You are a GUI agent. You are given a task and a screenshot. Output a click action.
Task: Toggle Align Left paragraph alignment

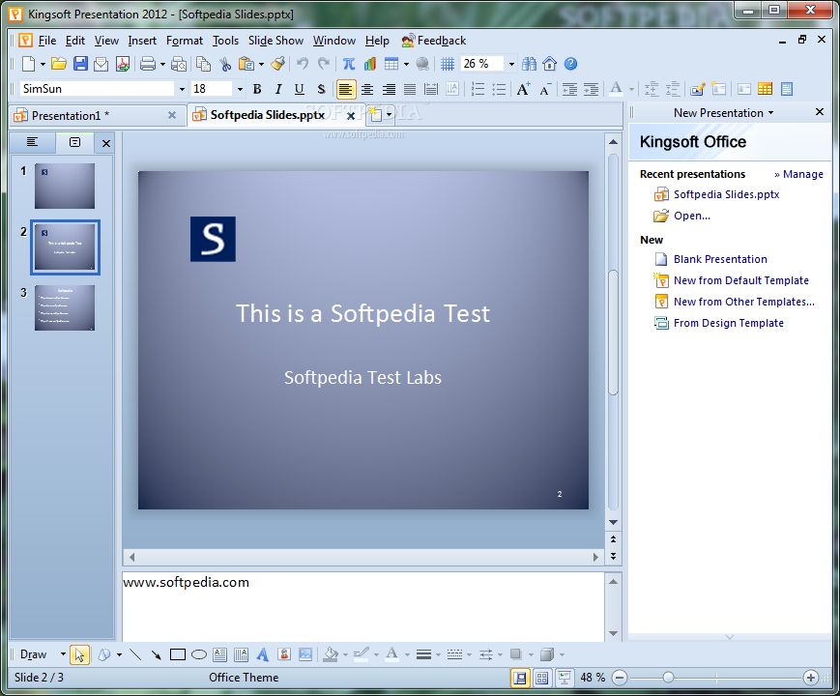coord(345,89)
